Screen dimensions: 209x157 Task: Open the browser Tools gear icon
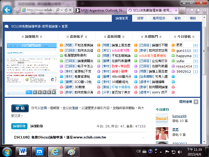point(205,10)
